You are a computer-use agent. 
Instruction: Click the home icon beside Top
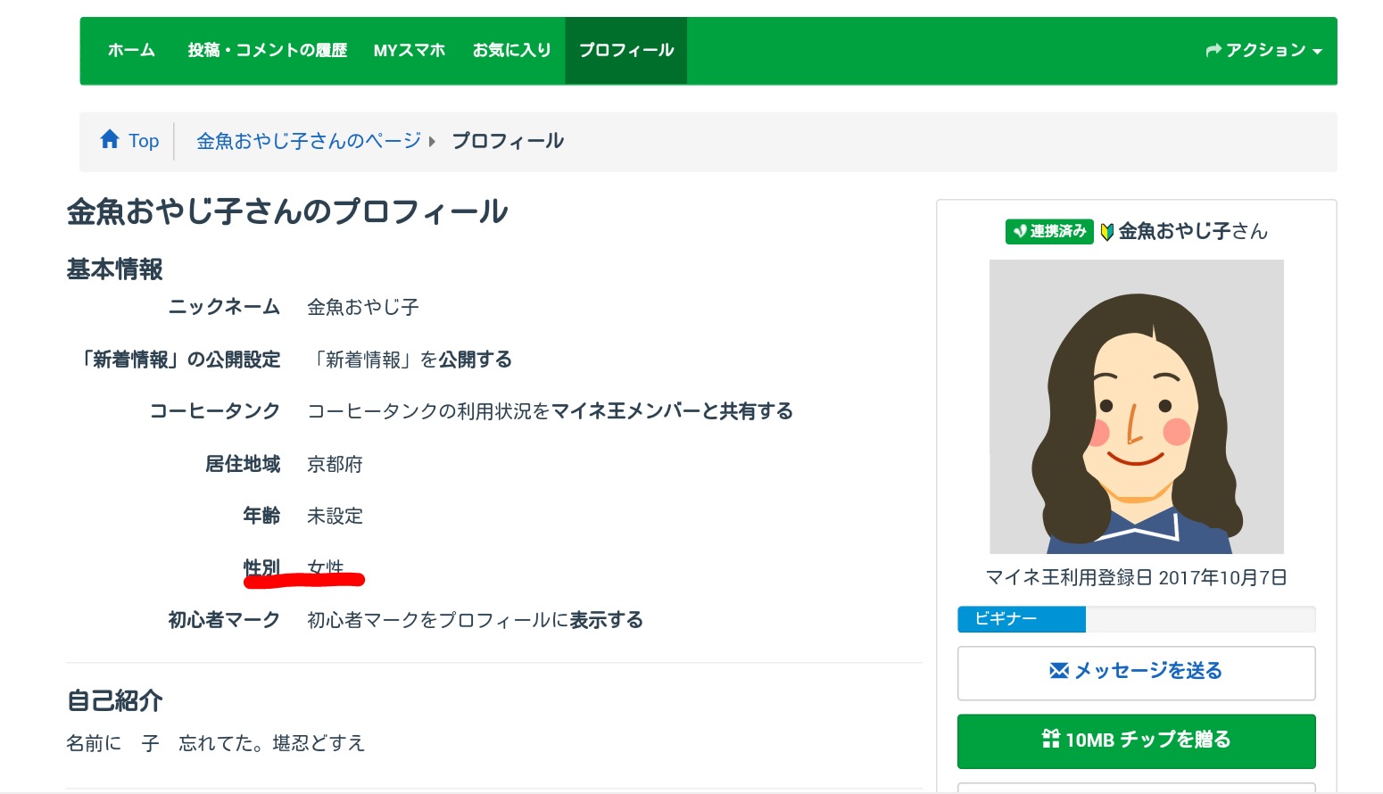click(x=110, y=139)
